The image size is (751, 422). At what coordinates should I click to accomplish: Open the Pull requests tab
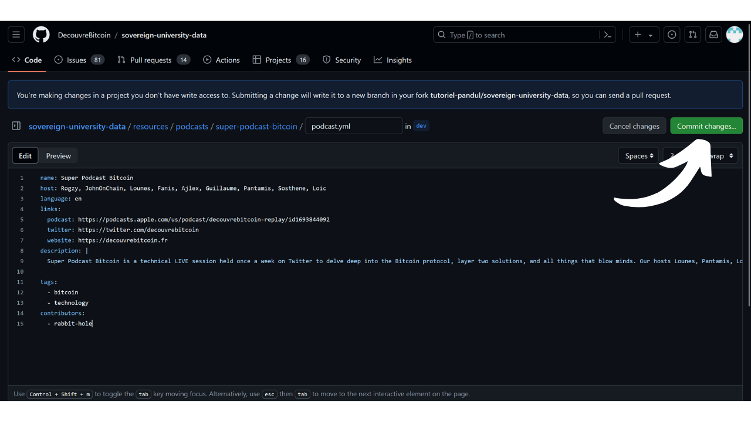[x=154, y=60]
